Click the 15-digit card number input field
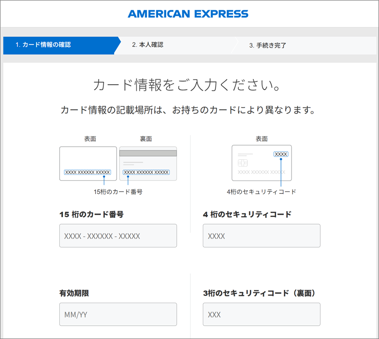This screenshot has height=339, width=379. click(x=118, y=236)
